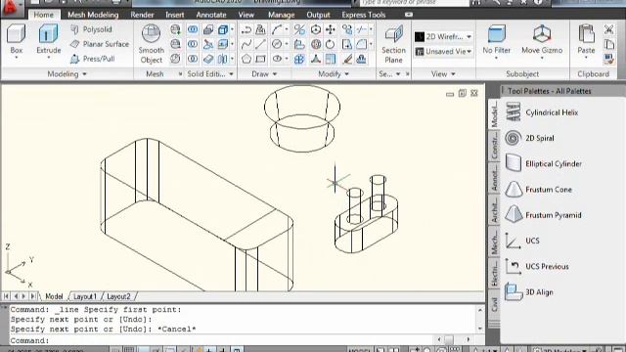
Task: Open the Output ribbon tab
Action: [318, 15]
